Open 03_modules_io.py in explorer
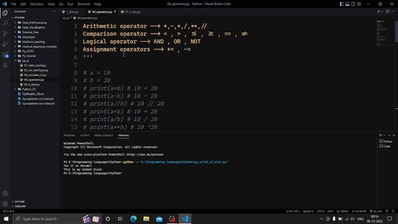 35,75
